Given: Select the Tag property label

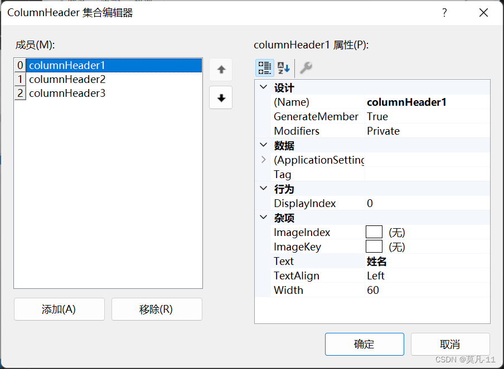Looking at the screenshot, I should (282, 174).
